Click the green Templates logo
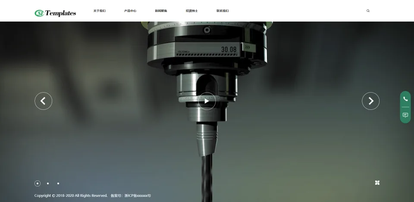Screen dimensions: 414x202 click(55, 13)
